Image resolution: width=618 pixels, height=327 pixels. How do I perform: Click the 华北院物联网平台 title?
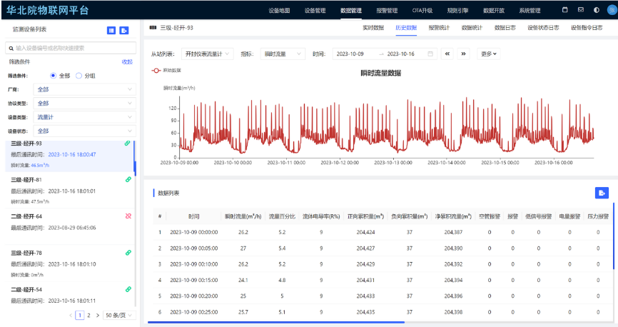(48, 10)
